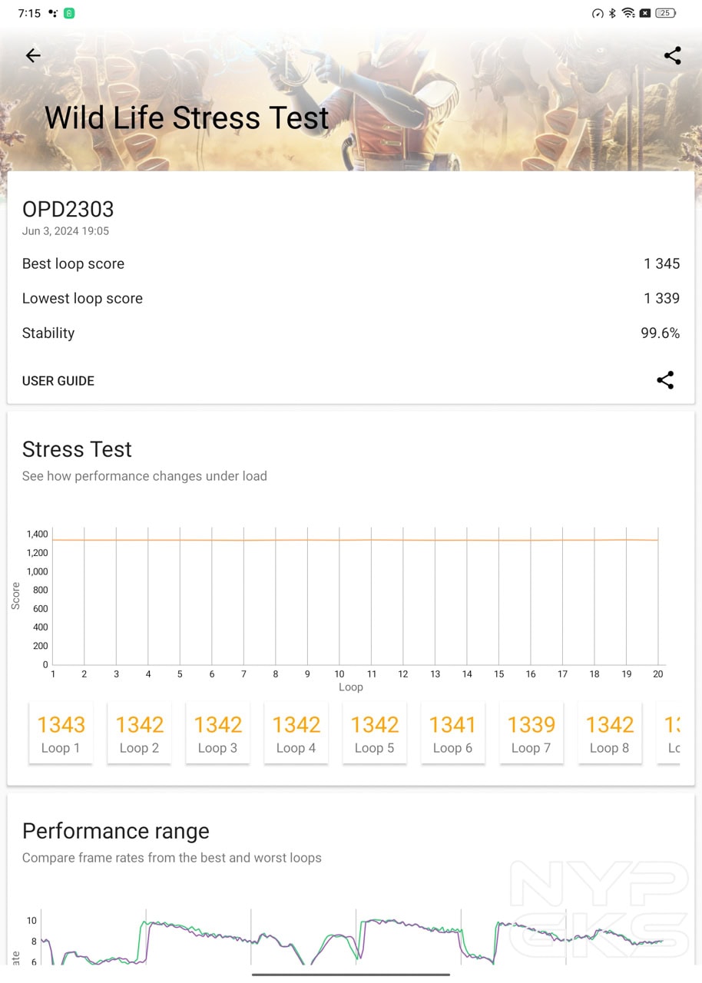
Task: Tap the X notification icon in status bar
Action: coord(645,13)
